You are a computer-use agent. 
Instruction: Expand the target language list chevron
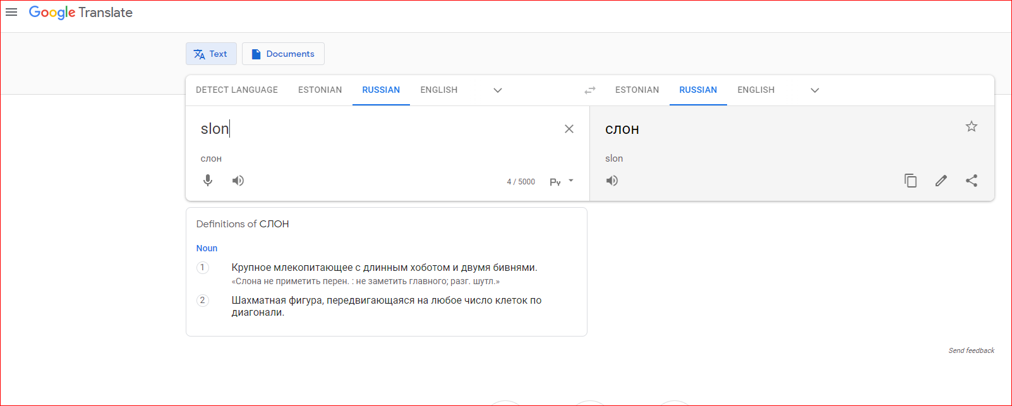click(x=815, y=90)
